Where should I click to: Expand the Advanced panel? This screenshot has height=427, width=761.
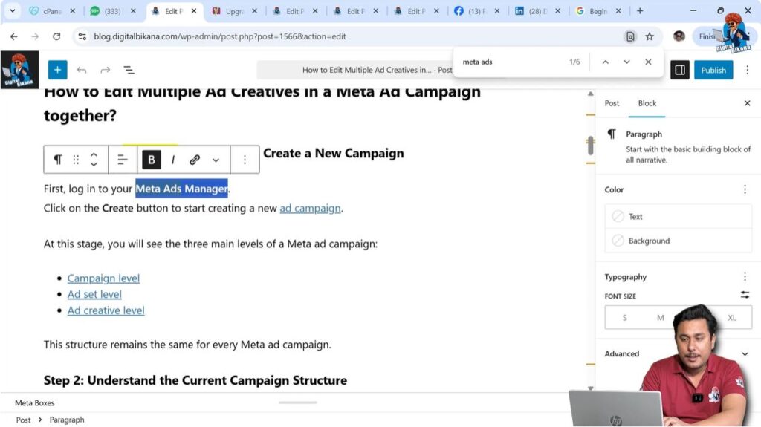[x=678, y=353]
